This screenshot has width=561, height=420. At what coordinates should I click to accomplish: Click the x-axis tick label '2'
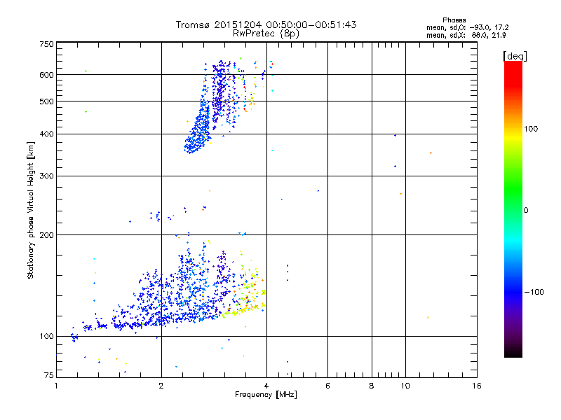[x=161, y=386]
